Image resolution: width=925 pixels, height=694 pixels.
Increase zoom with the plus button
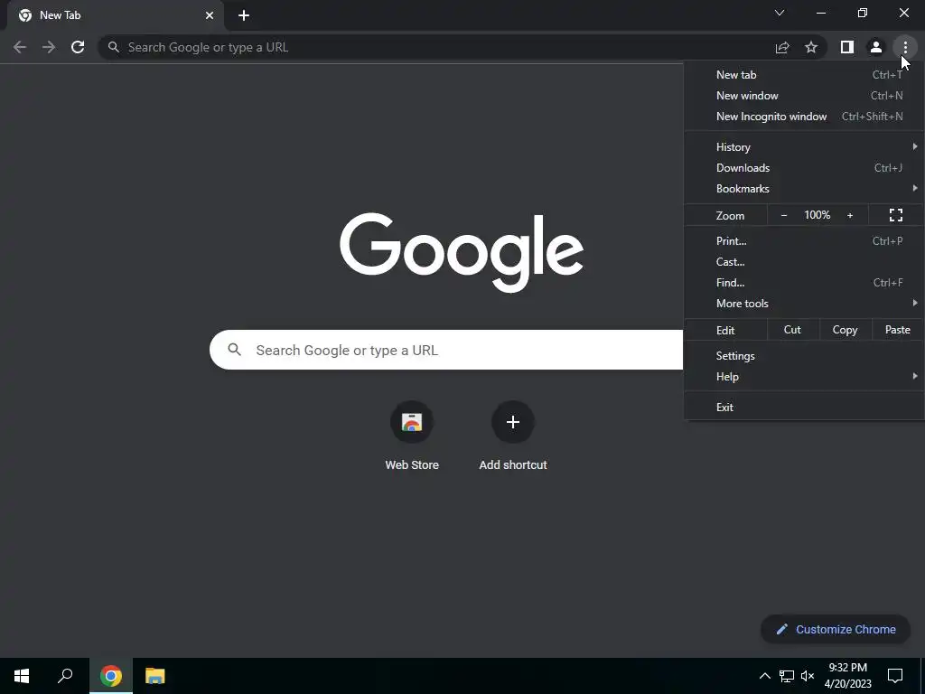tap(850, 215)
